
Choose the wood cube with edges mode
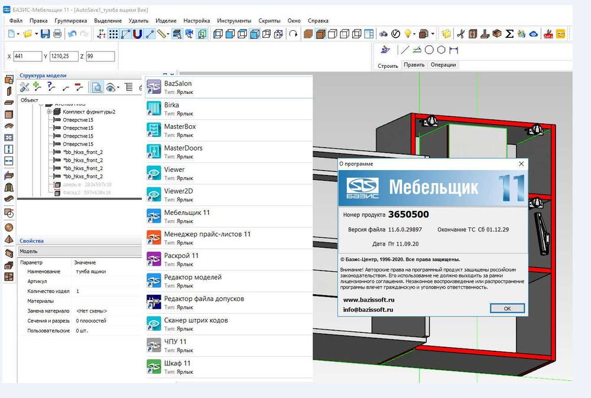320,34
